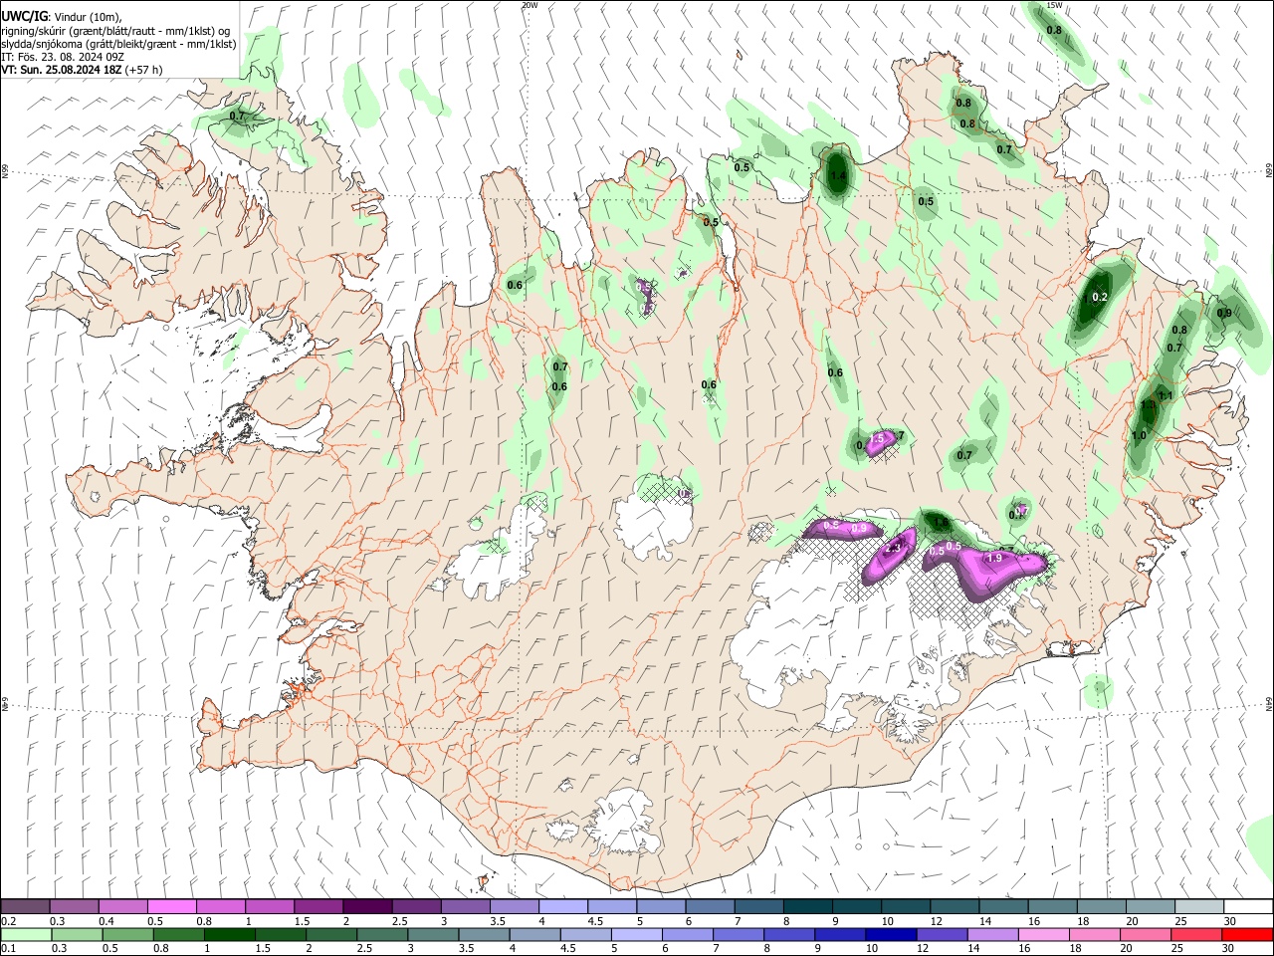1274x956 pixels.
Task: Select the bright red above-30 rain swatch
Action: [x=1246, y=934]
